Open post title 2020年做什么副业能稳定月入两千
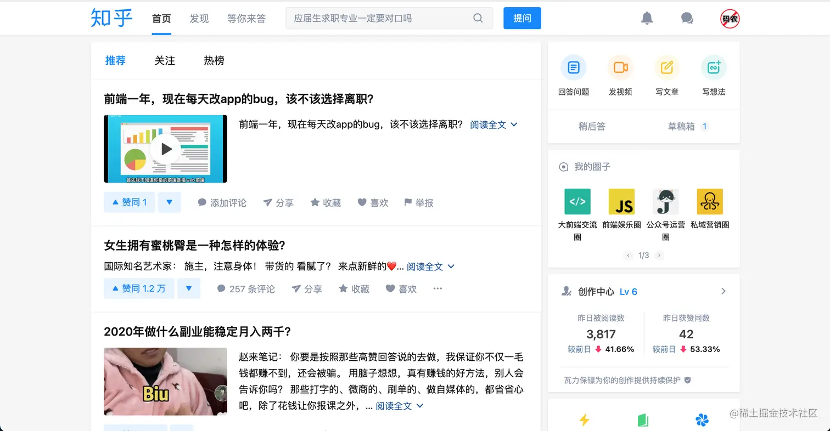This screenshot has height=431, width=830. (x=197, y=332)
